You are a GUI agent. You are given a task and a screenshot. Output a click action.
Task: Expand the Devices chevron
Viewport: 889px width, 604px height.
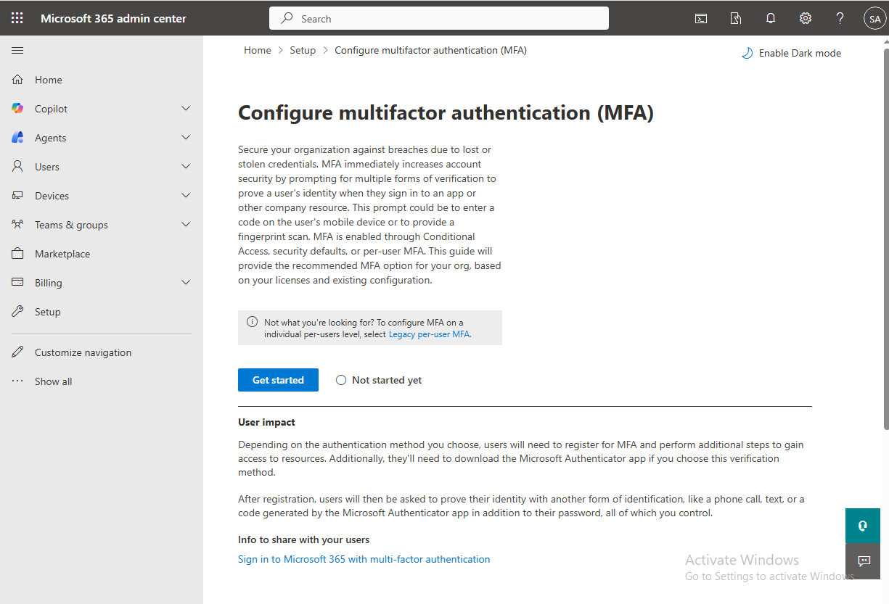pos(186,195)
